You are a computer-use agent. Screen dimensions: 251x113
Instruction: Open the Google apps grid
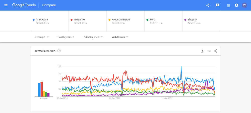tap(229, 5)
